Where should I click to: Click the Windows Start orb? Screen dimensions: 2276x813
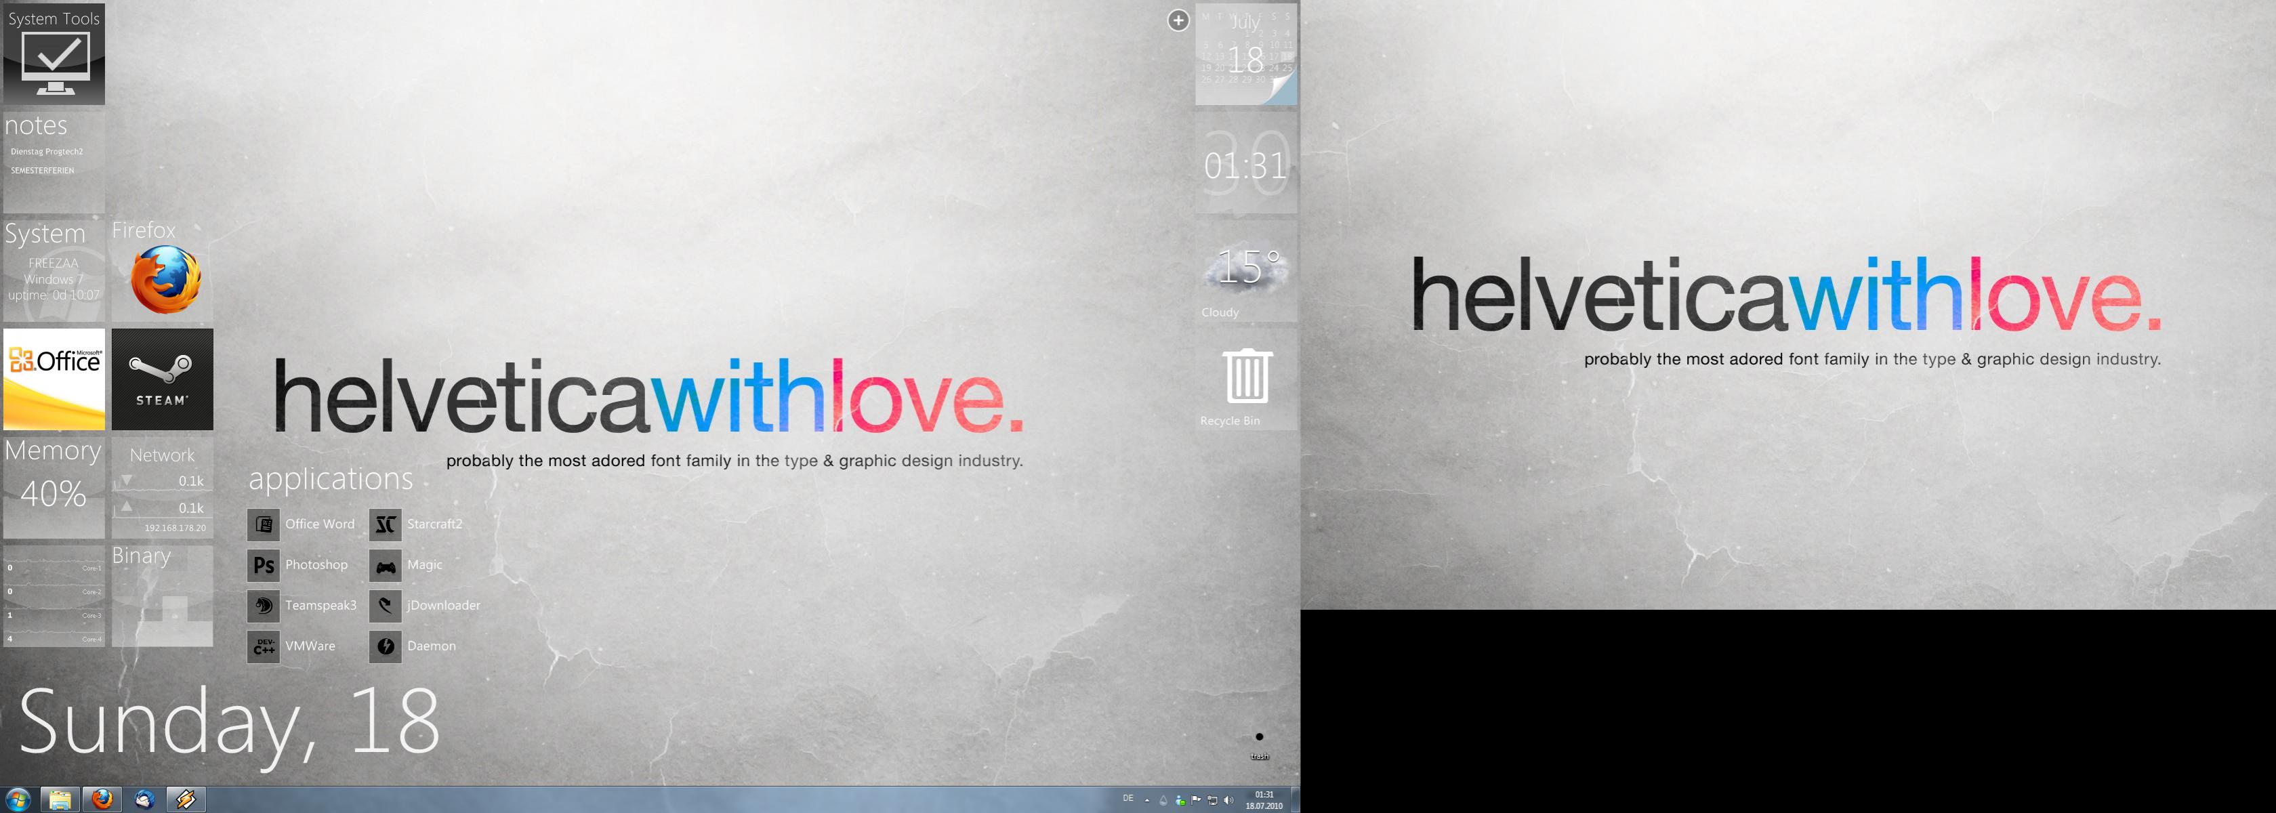pos(18,799)
